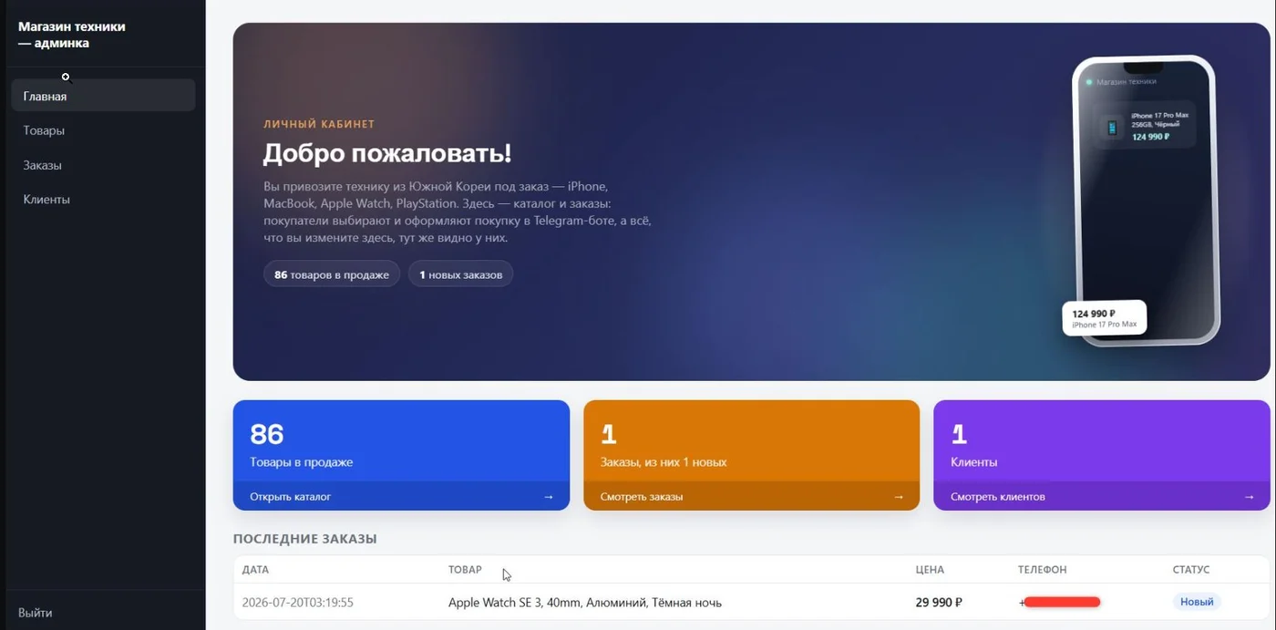Screen dimensions: 1276x630
Task: Click the Магазин техники — админка title
Action: click(x=72, y=35)
